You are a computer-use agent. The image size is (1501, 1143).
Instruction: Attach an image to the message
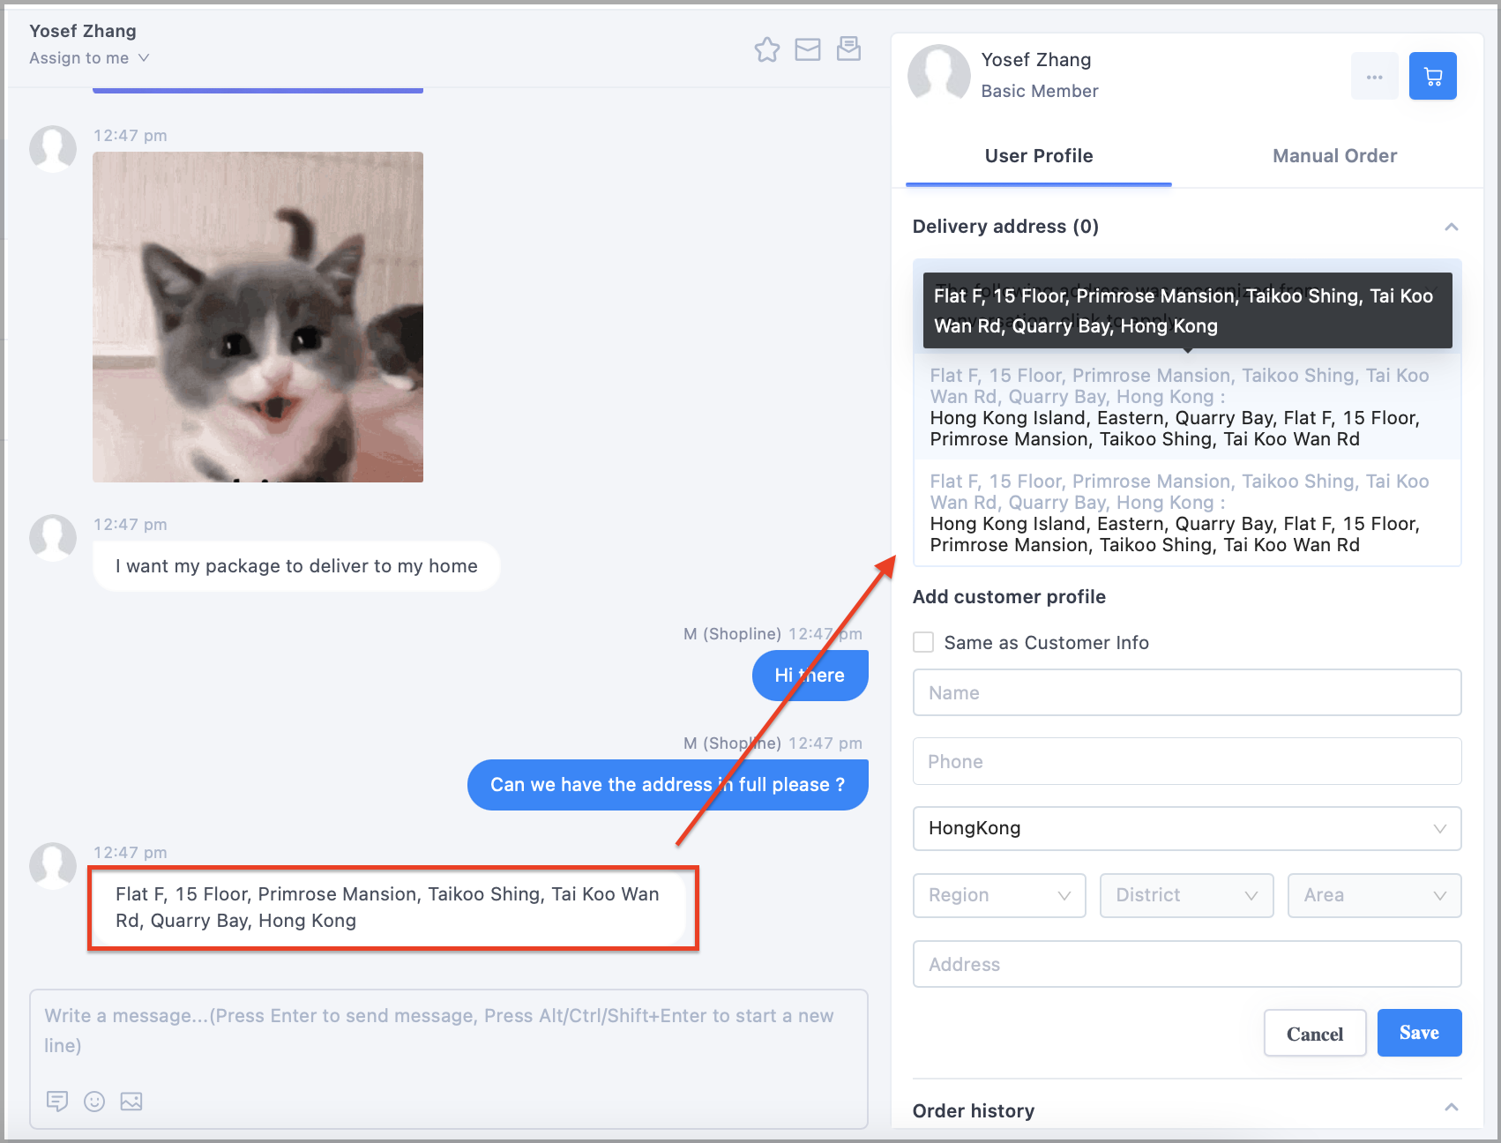131,1101
